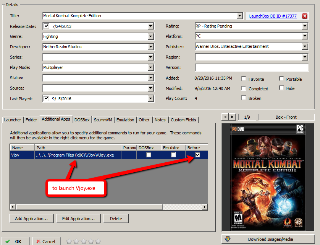Open the Notes tab
Screen dimensions: 320x245
point(160,120)
